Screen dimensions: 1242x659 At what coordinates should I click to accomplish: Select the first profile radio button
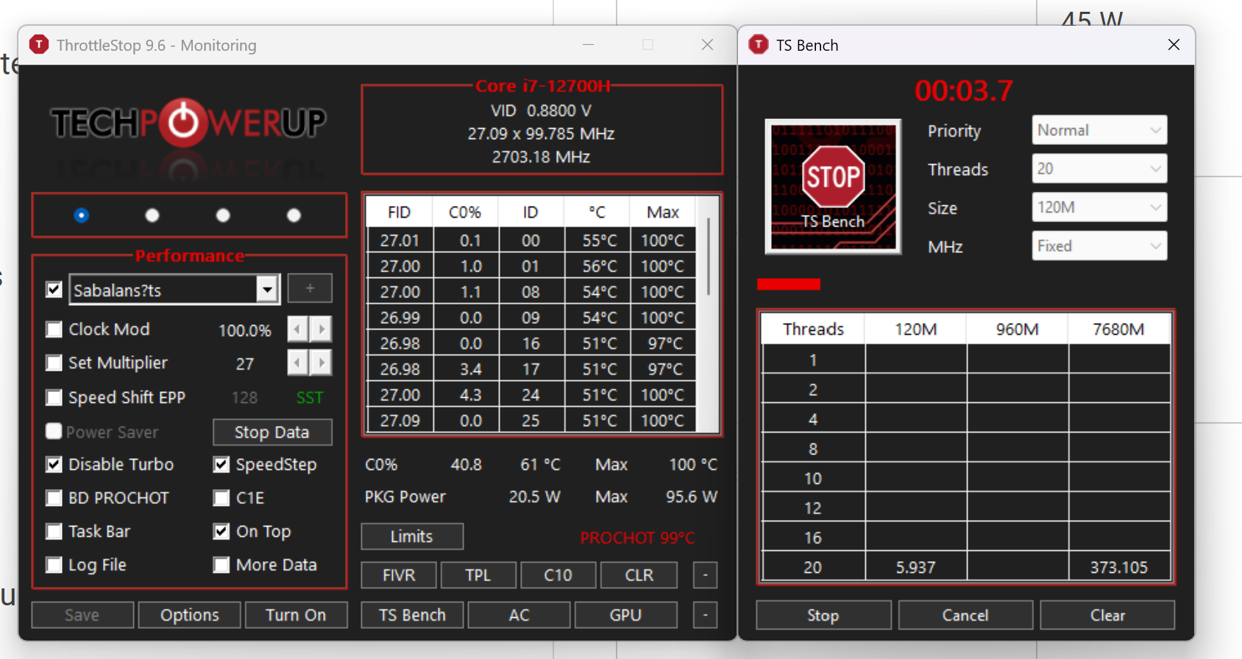[x=82, y=215]
